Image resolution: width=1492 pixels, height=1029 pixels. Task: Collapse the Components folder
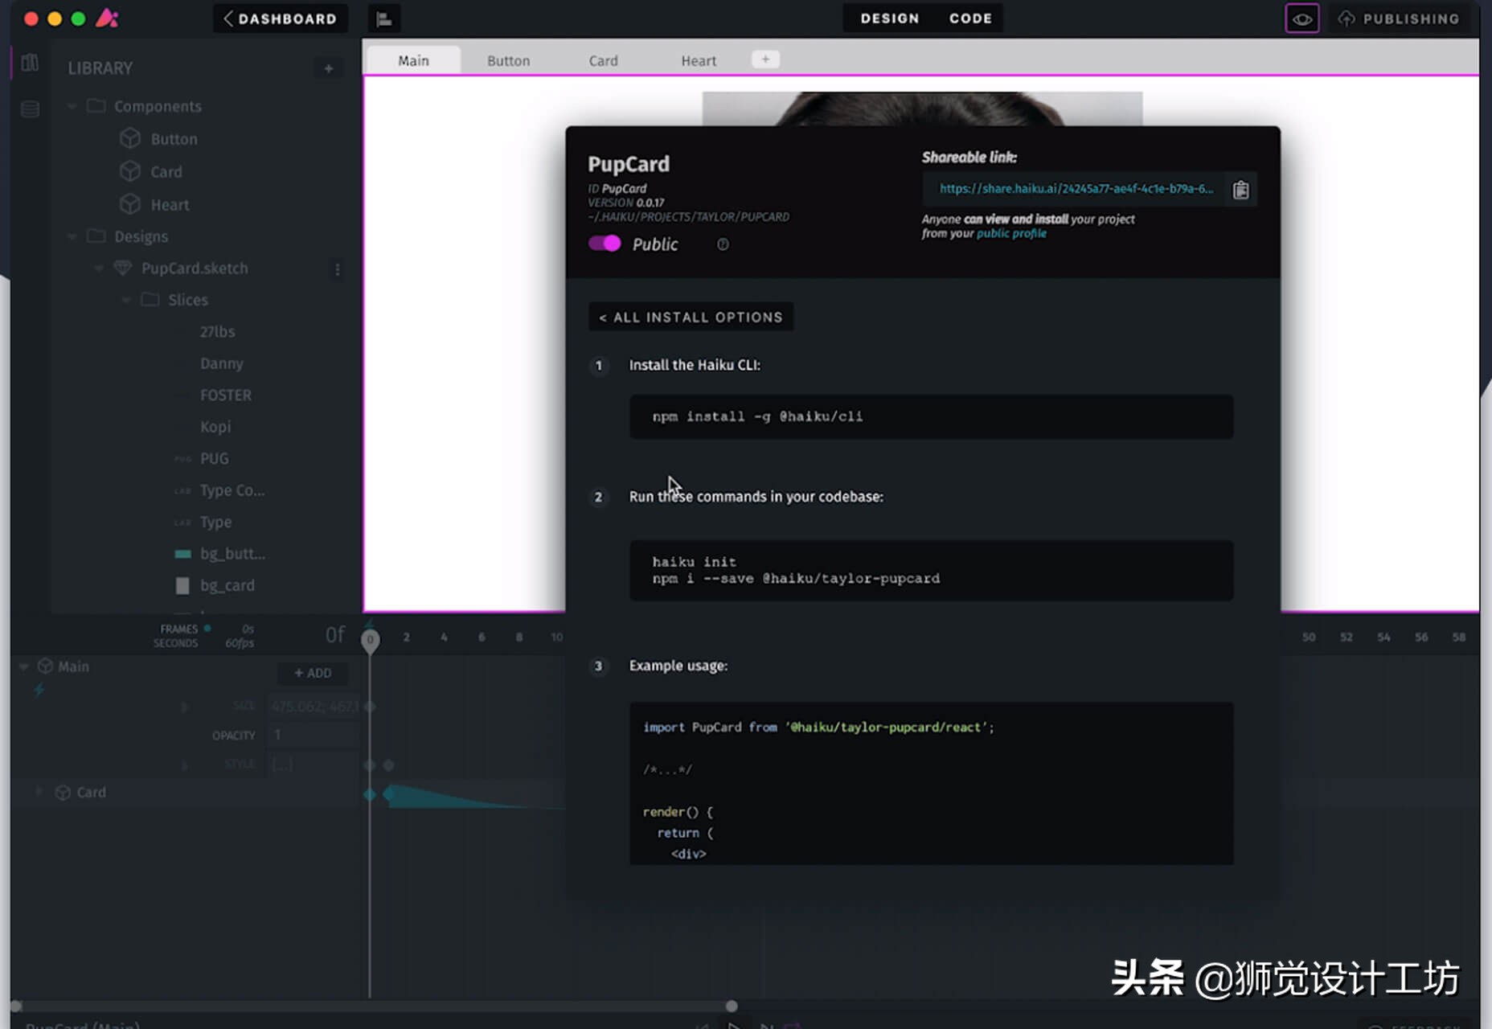(72, 105)
